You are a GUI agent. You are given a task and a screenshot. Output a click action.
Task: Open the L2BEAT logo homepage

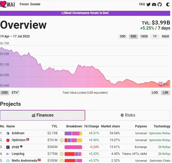7,4
